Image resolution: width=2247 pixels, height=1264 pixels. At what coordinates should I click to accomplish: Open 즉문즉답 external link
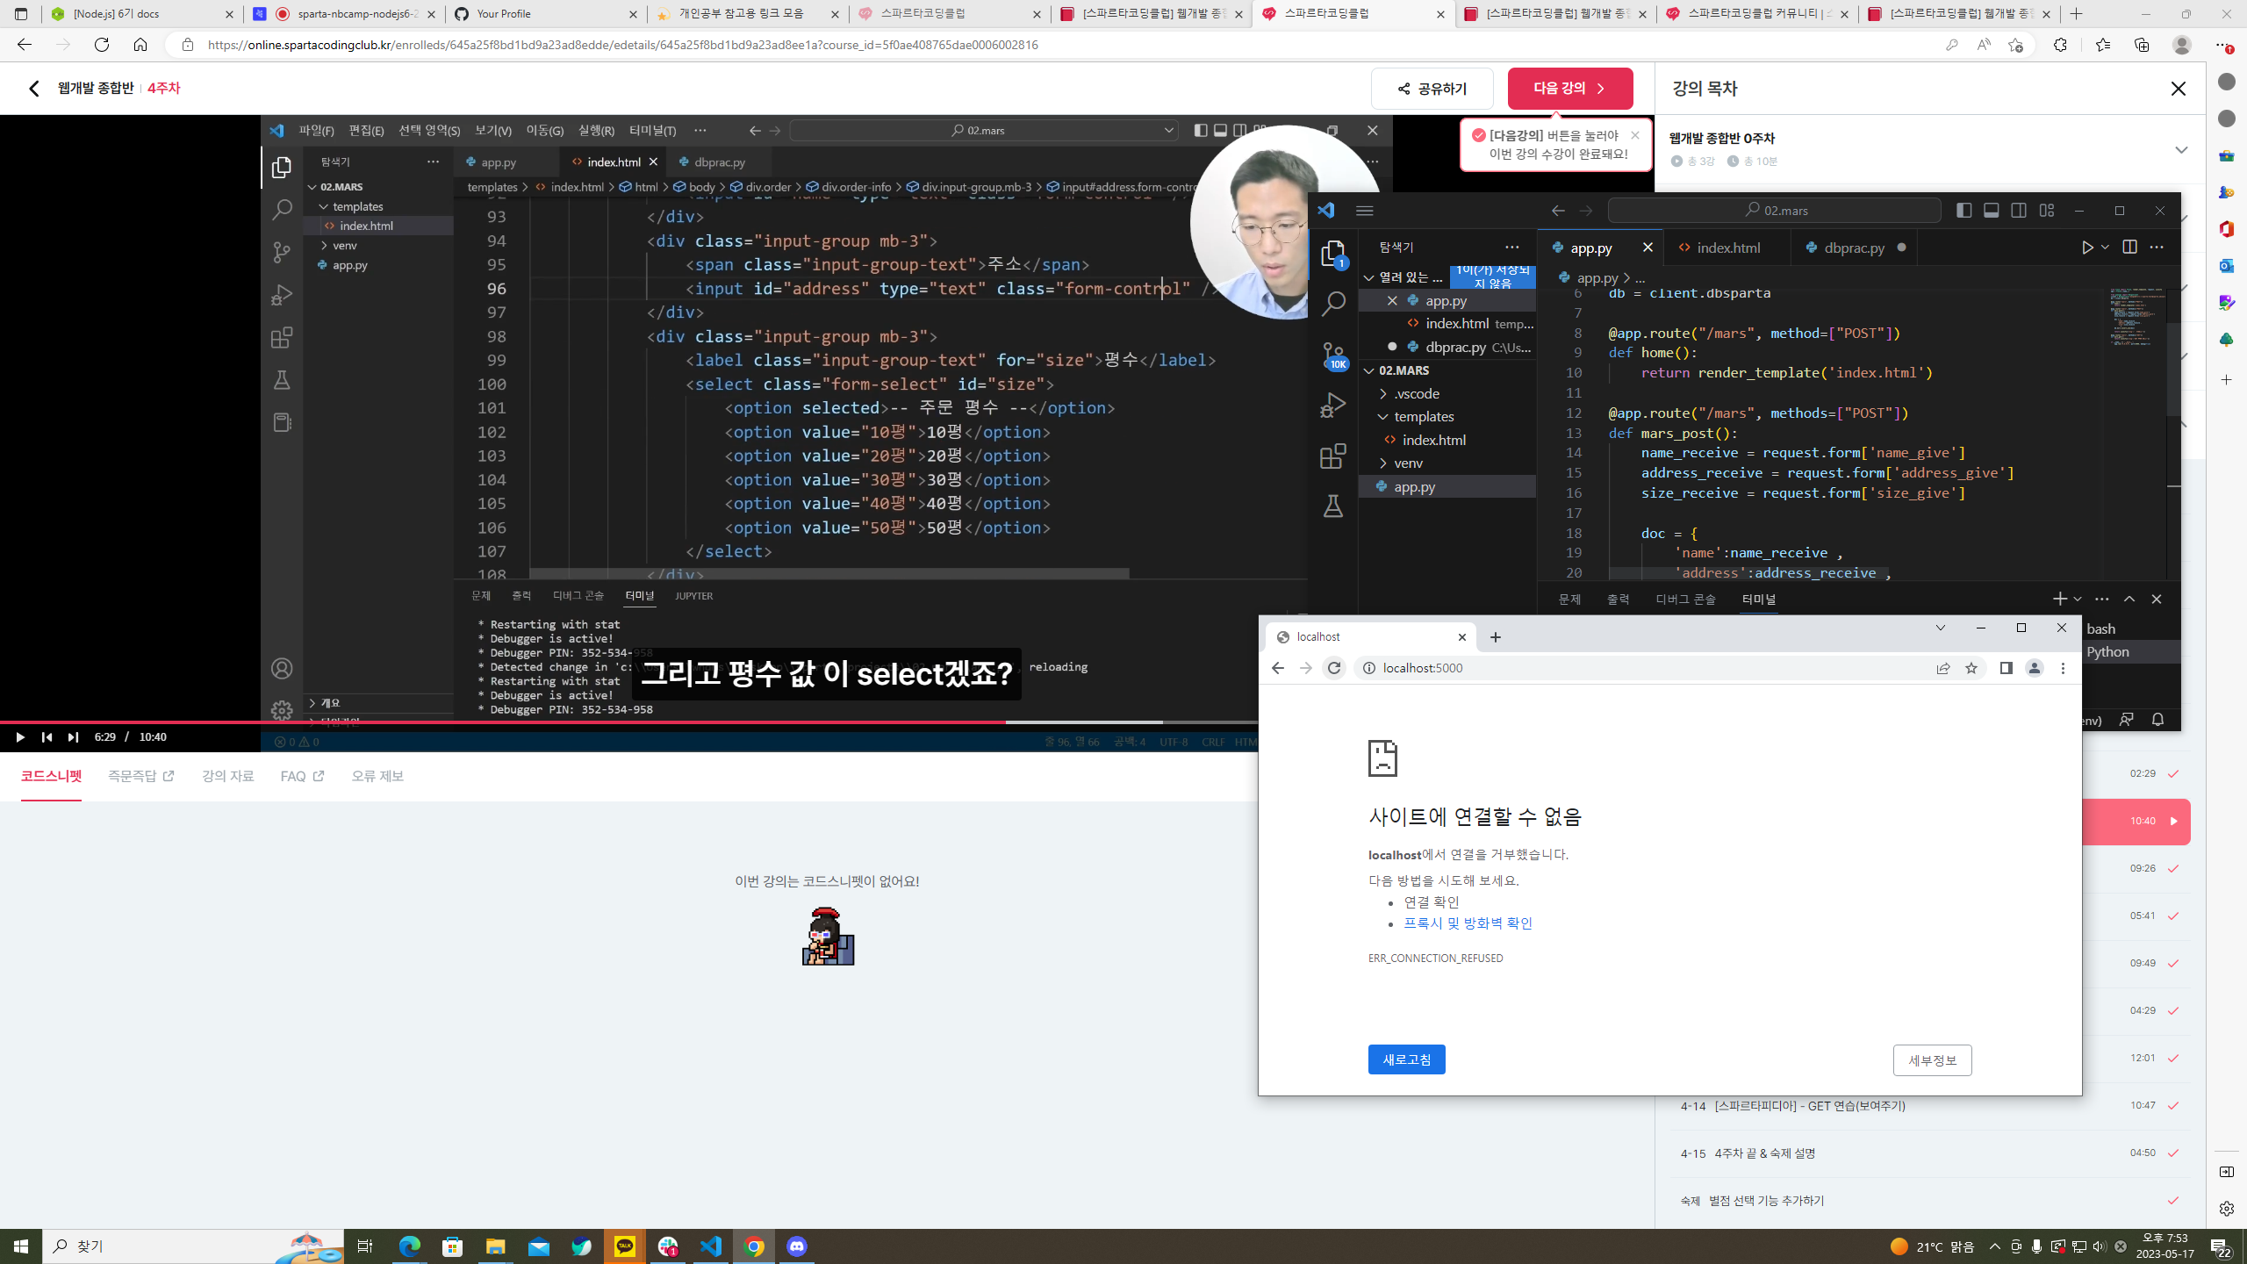[141, 776]
